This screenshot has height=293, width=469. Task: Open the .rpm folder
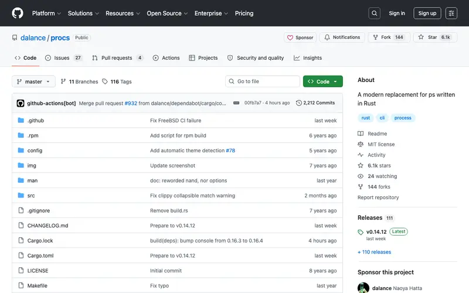tap(33, 135)
